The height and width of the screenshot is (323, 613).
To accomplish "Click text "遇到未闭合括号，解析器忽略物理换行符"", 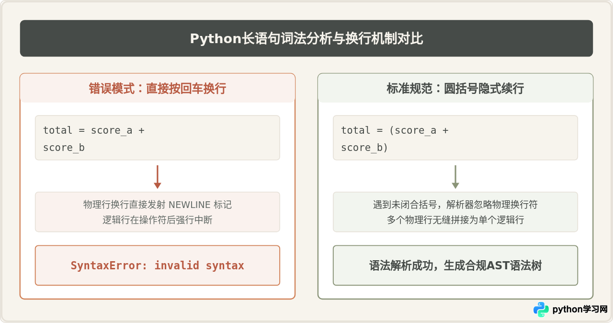I will (x=455, y=205).
